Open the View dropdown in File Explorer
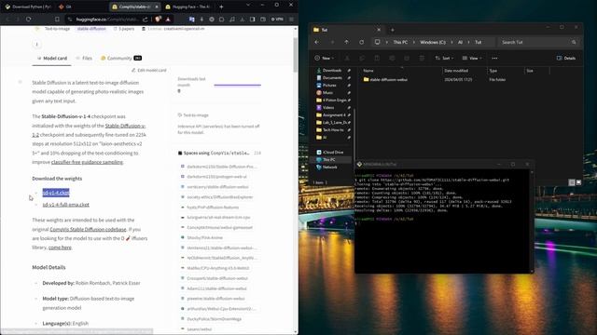597x335 pixels. click(x=472, y=58)
